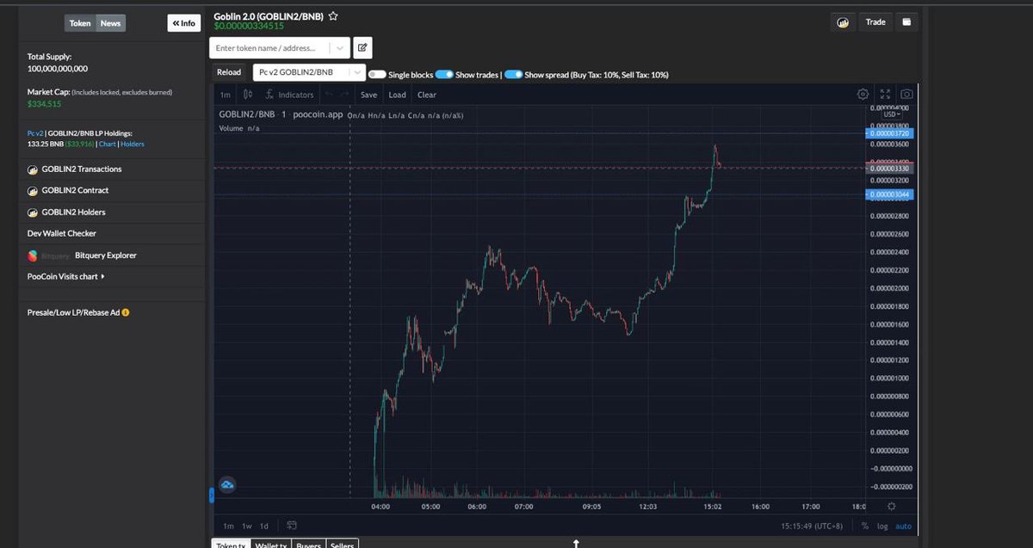Image resolution: width=1033 pixels, height=548 pixels.
Task: Open the Pc v2 GOBLIN2/BNB pair dropdown
Action: coord(309,72)
